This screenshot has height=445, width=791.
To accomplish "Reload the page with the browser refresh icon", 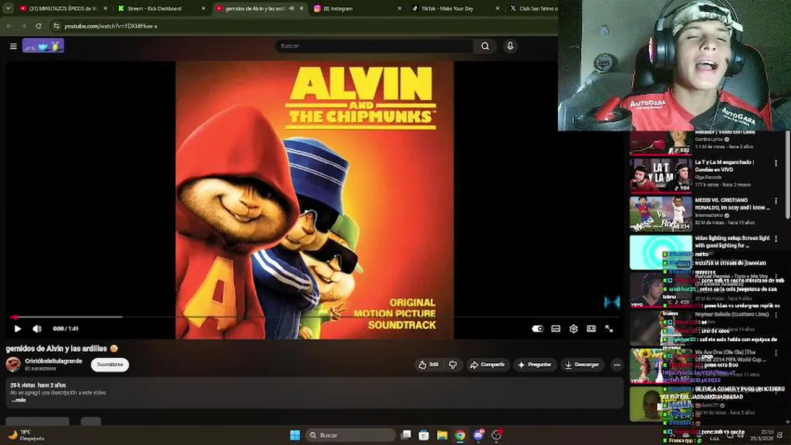I will tap(38, 26).
